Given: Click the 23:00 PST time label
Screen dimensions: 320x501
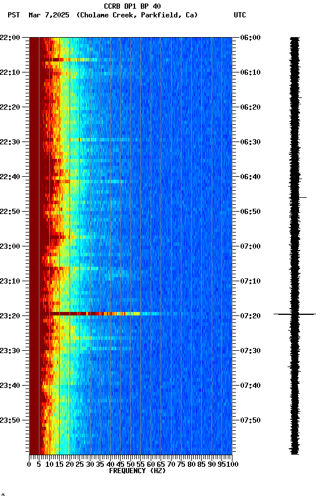Looking at the screenshot, I should click(10, 246).
